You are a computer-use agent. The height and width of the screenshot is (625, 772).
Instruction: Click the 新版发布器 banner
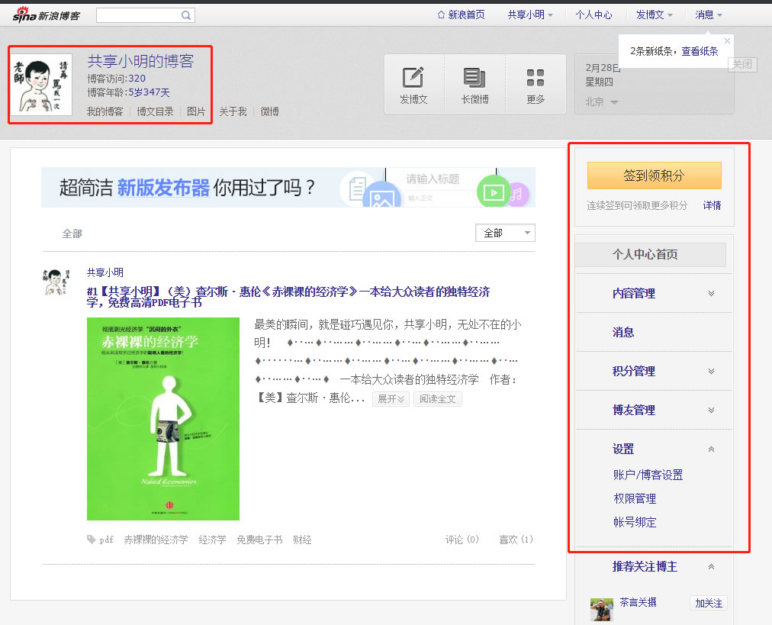point(288,187)
